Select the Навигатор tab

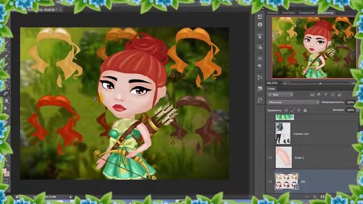coord(326,12)
